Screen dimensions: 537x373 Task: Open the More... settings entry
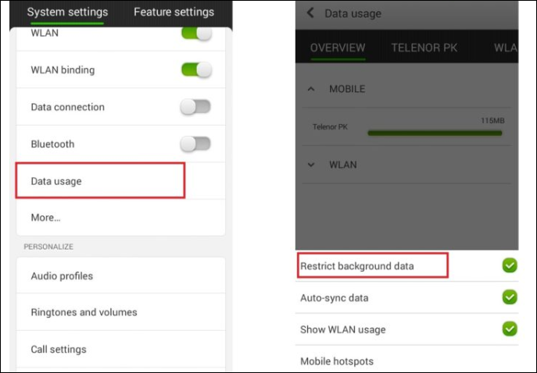pyautogui.click(x=121, y=218)
